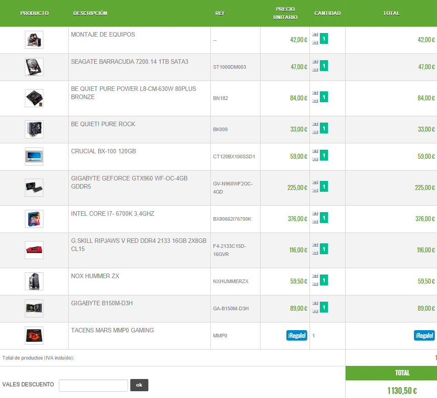Viewport: 437px width, 398px height.
Task: Decrease quantity of G.Skill Ripjaws V RAM
Action: [x=315, y=253]
